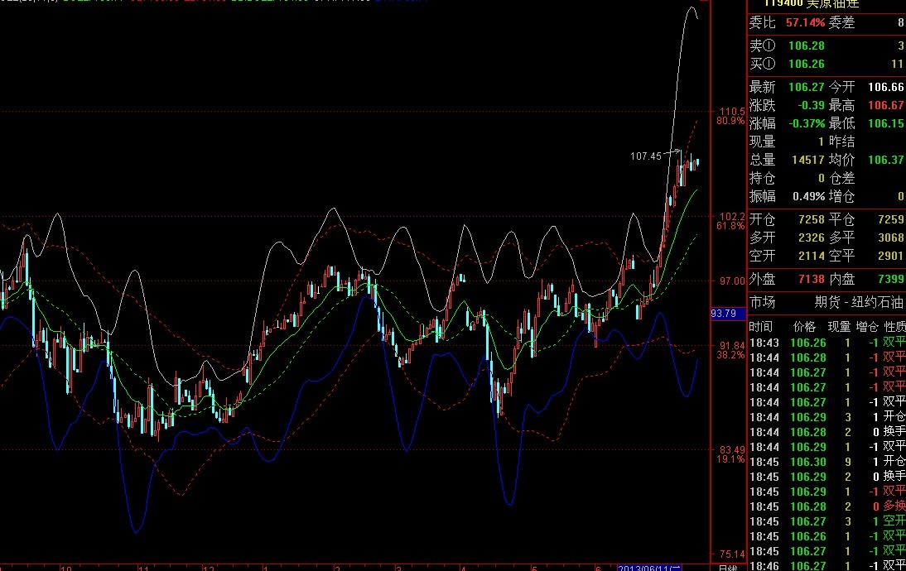Image resolution: width=906 pixels, height=571 pixels.
Task: Click the 时间 column header
Action: (x=761, y=327)
